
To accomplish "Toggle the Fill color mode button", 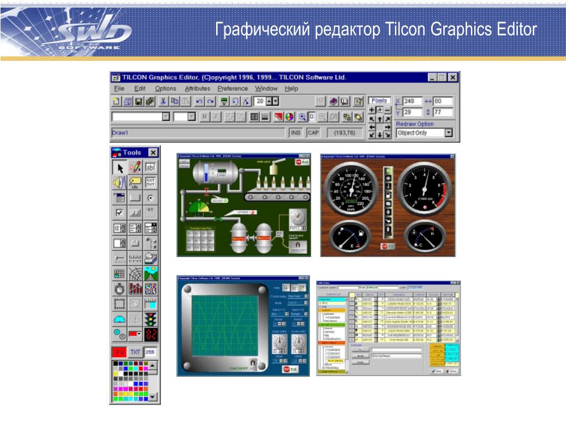I will point(120,352).
